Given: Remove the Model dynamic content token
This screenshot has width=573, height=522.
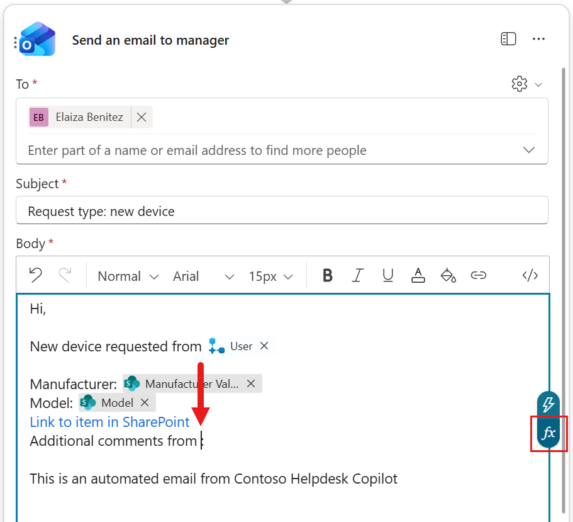Looking at the screenshot, I should 145,402.
